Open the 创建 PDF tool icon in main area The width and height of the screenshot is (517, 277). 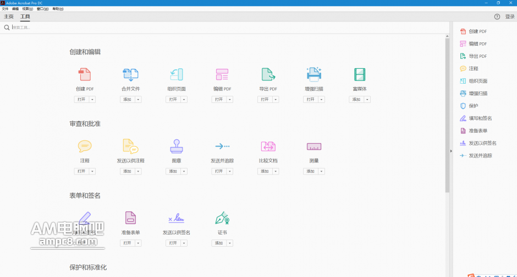85,74
